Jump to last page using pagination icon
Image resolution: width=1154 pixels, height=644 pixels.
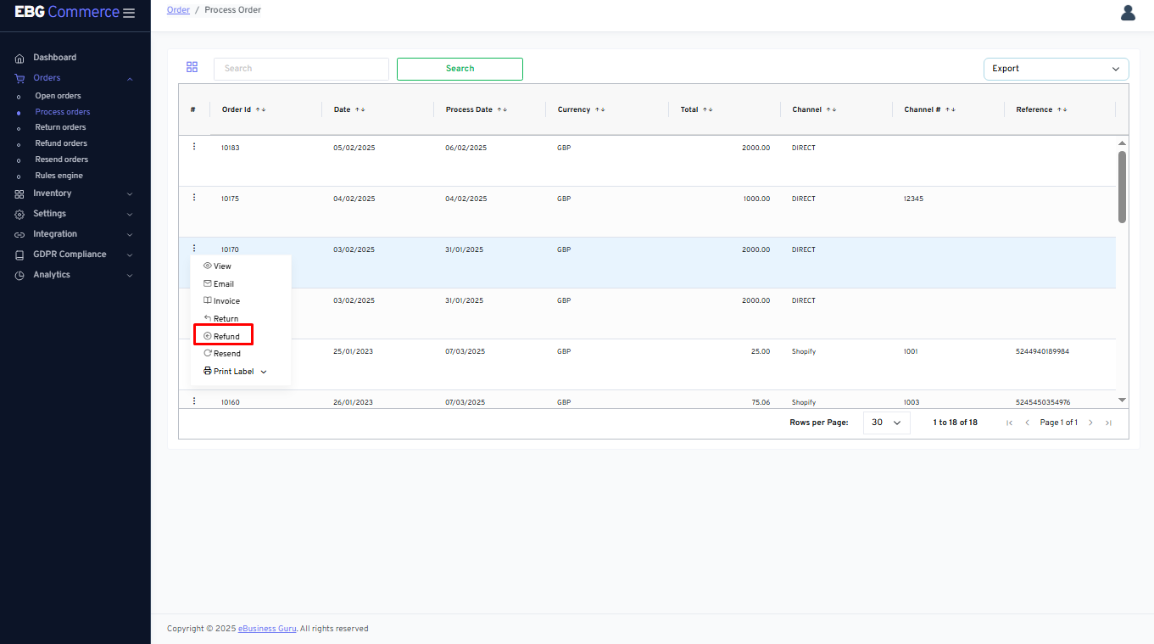[1108, 423]
